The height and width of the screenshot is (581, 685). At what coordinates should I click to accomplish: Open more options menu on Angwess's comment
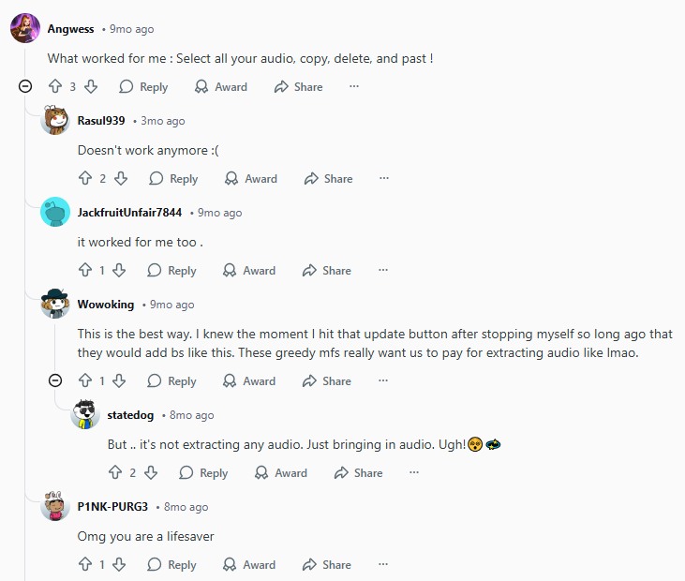pyautogui.click(x=353, y=87)
